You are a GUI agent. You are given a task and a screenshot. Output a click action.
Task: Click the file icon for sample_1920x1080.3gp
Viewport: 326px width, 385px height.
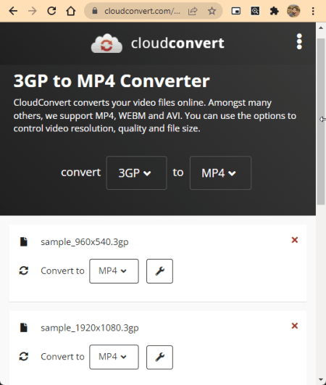pos(24,328)
